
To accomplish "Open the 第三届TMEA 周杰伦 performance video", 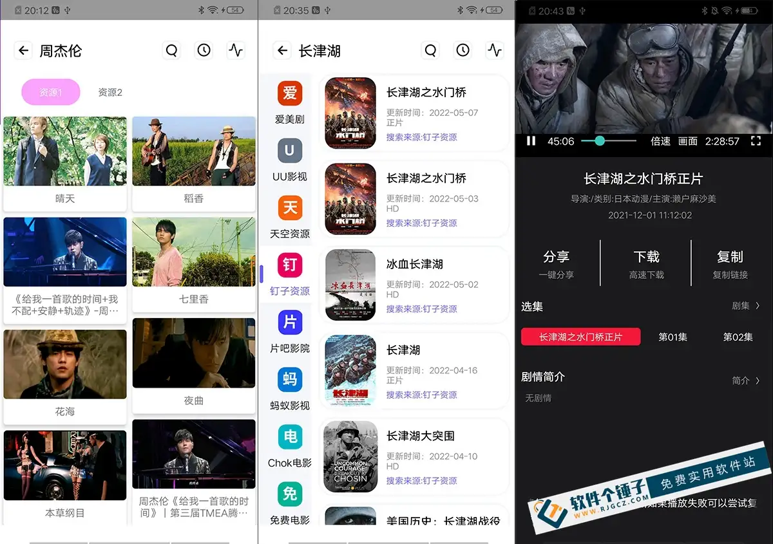I will [194, 454].
